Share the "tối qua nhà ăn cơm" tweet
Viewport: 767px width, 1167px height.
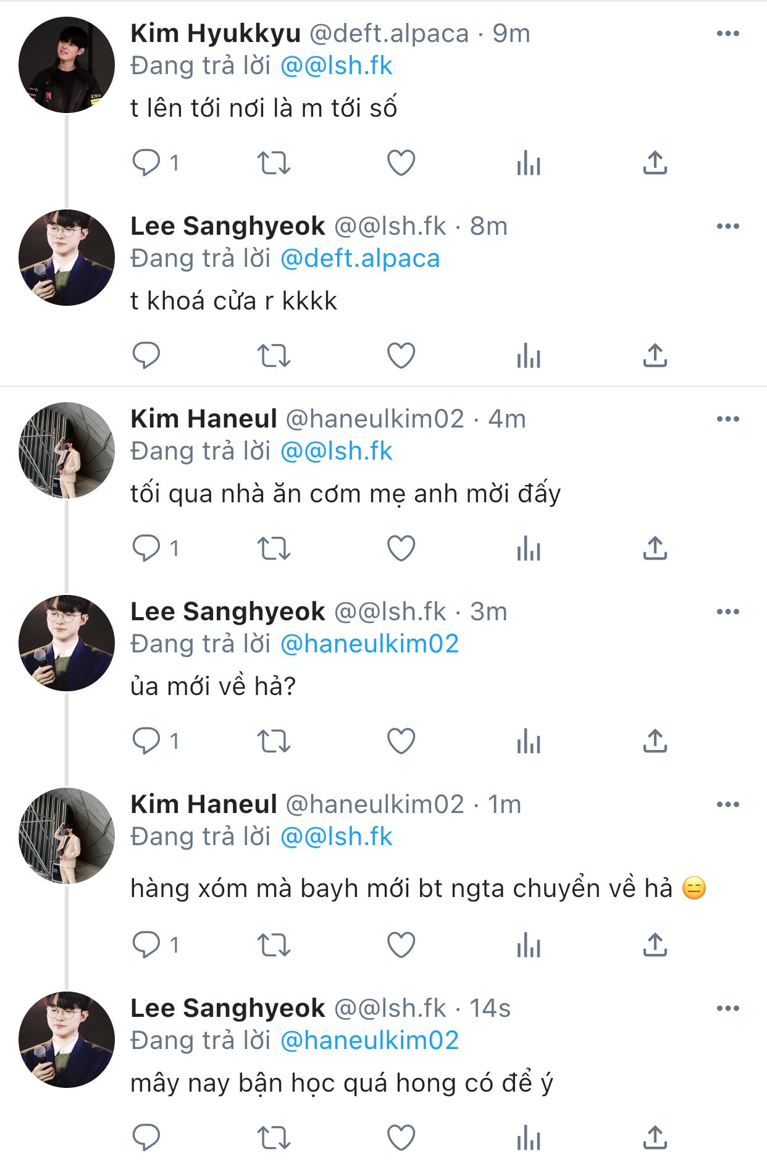click(x=655, y=549)
